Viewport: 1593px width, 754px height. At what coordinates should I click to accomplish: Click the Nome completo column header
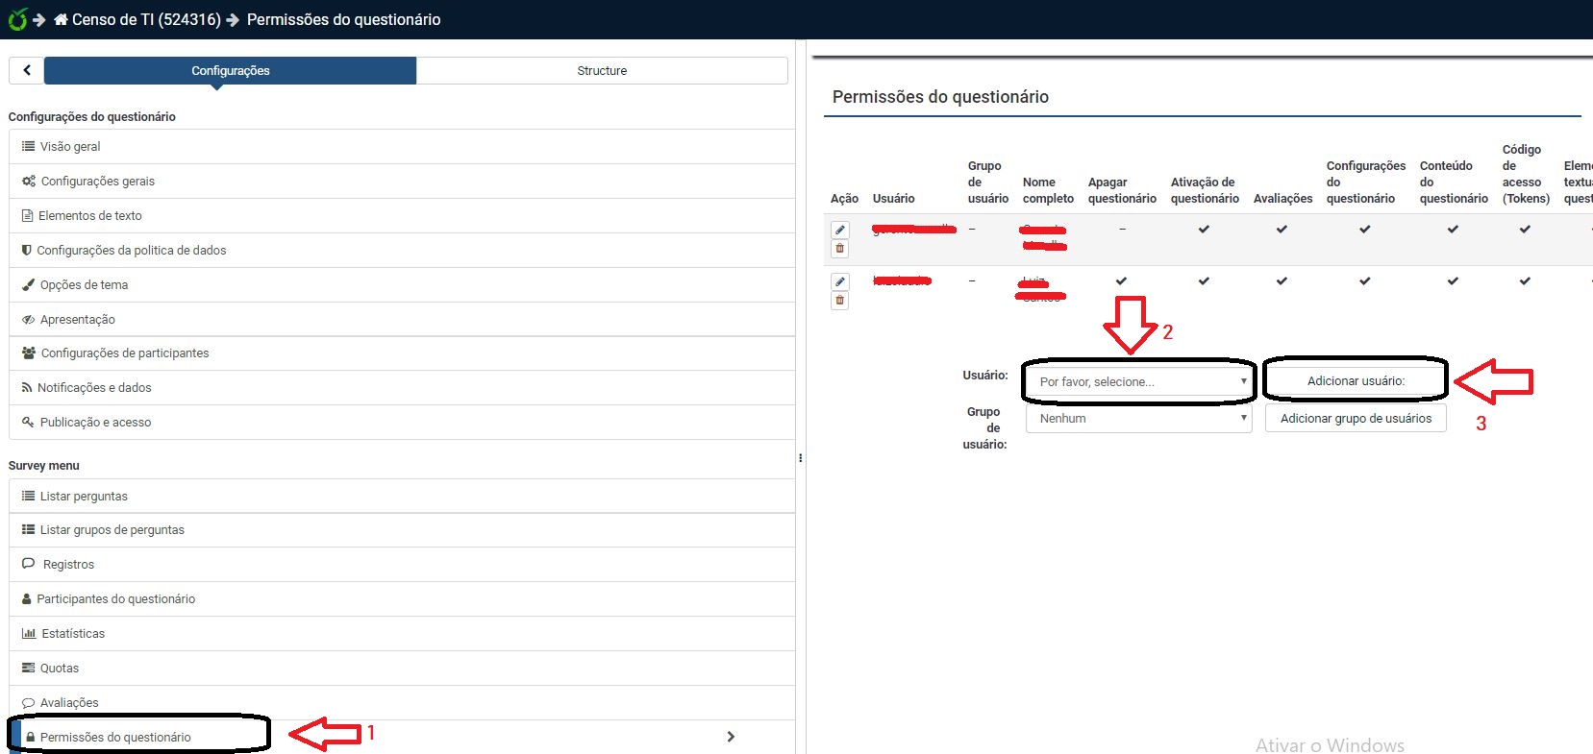coord(1048,190)
